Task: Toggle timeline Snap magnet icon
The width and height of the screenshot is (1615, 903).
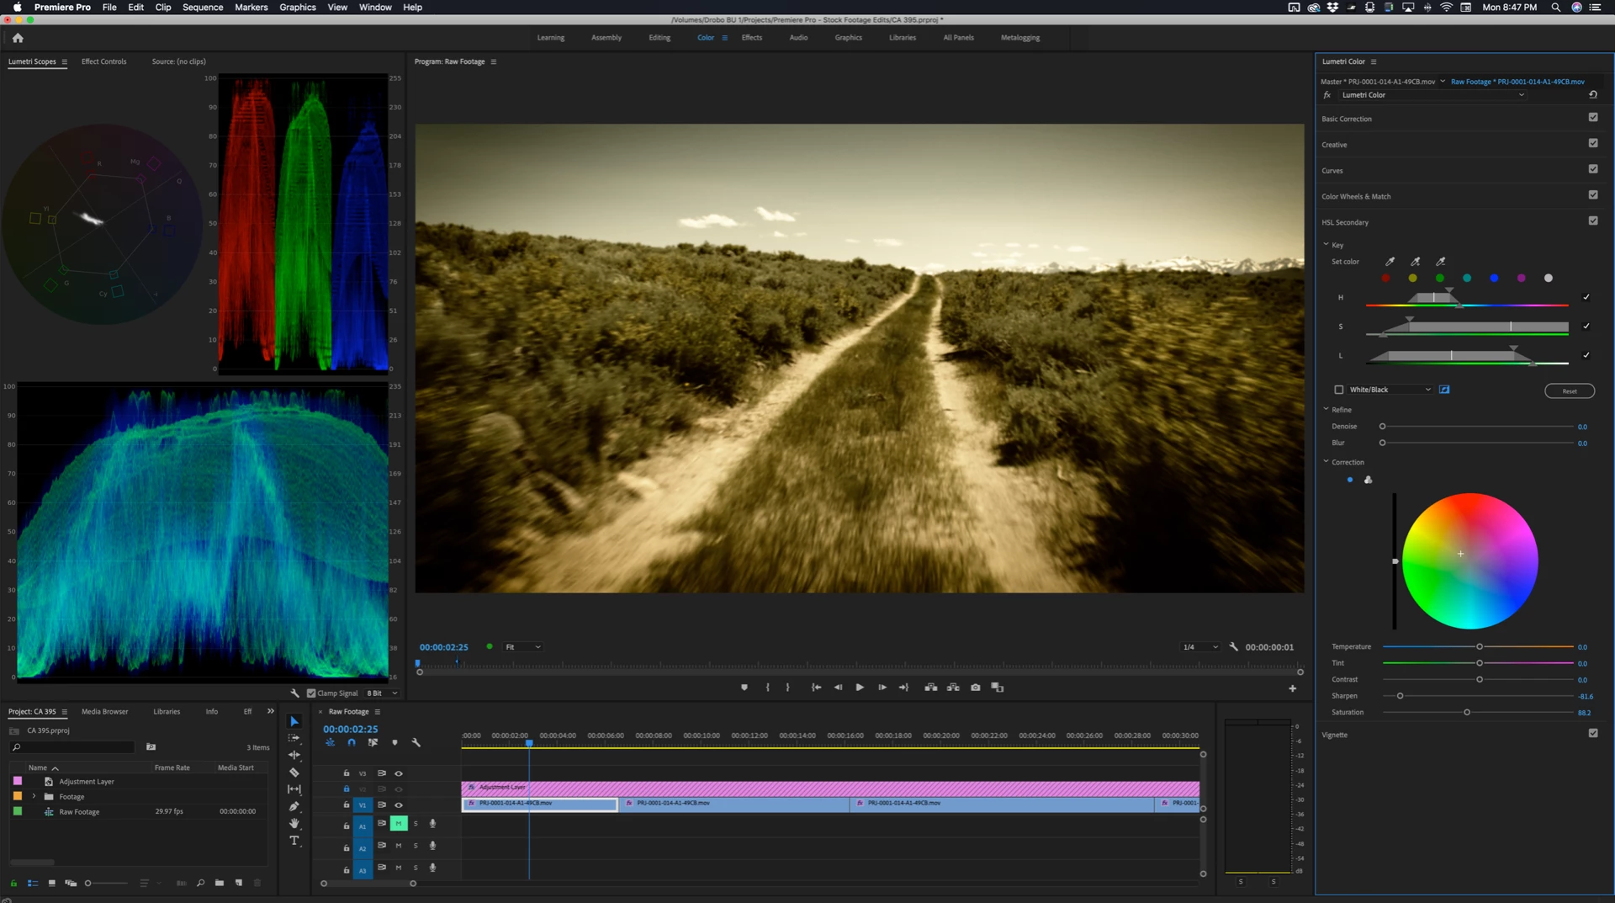Action: point(352,742)
